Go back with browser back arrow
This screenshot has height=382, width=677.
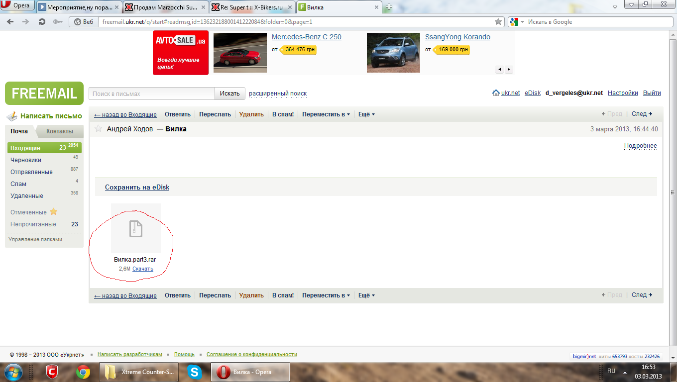click(10, 22)
